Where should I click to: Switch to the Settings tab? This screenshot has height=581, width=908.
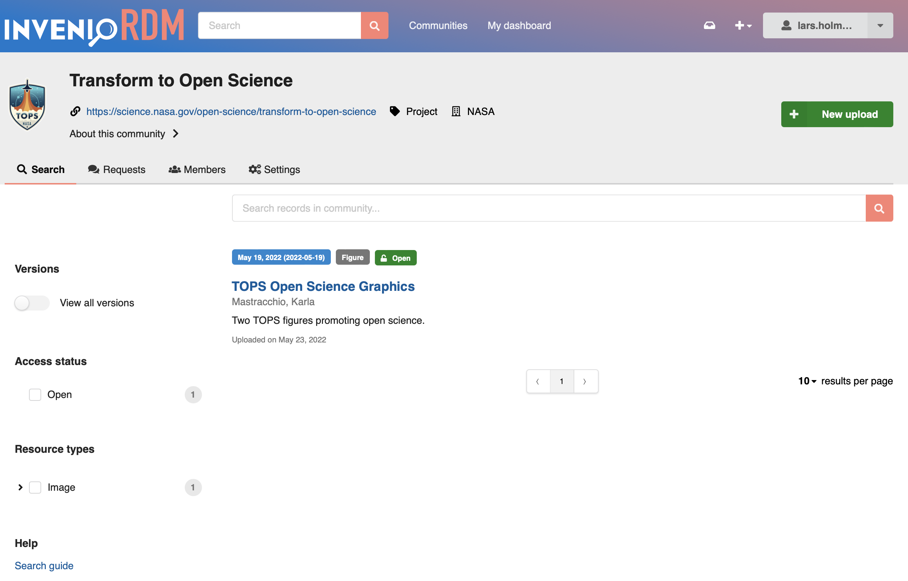[274, 169]
